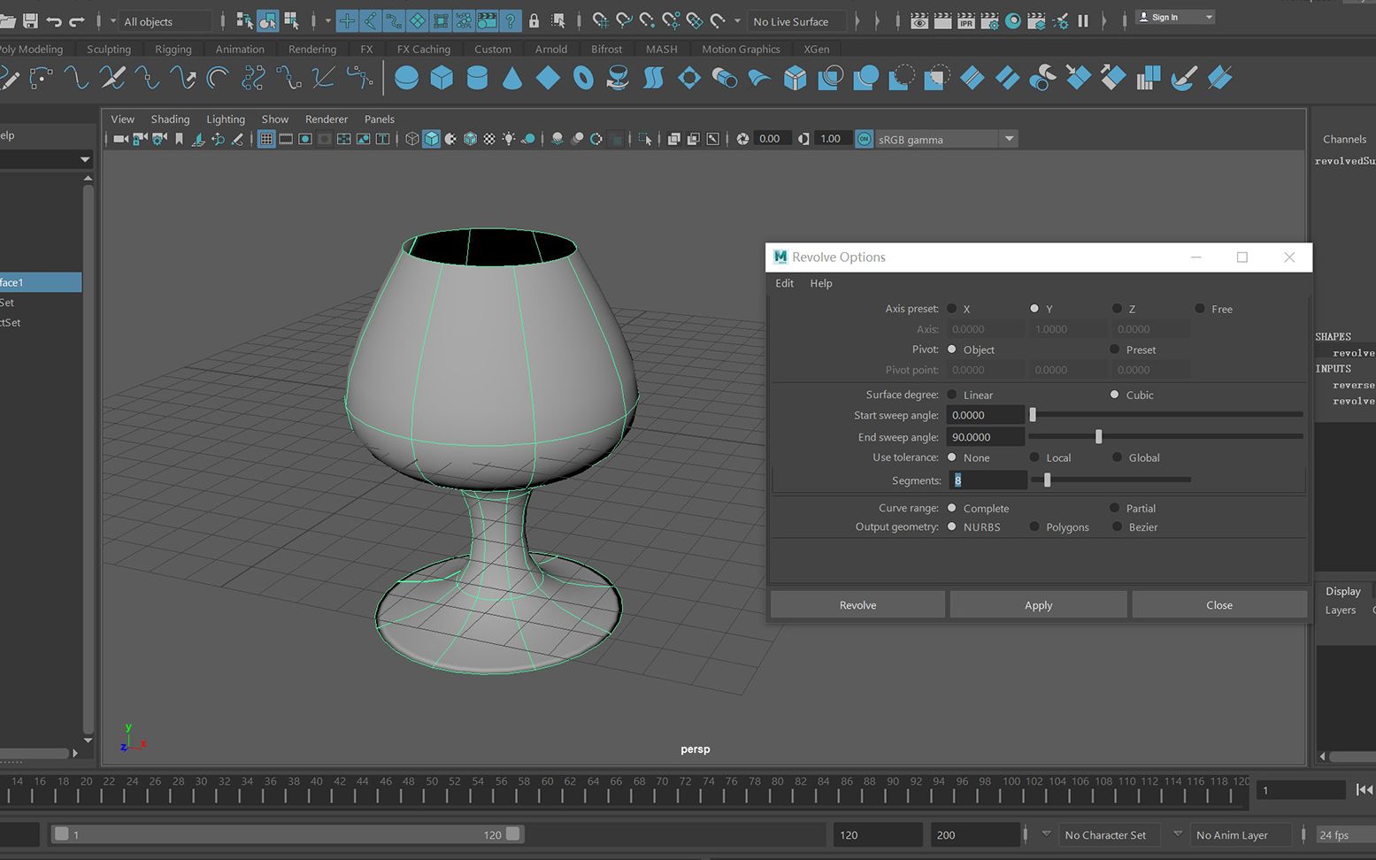
Task: Open the viewport Renderer menu
Action: click(327, 119)
